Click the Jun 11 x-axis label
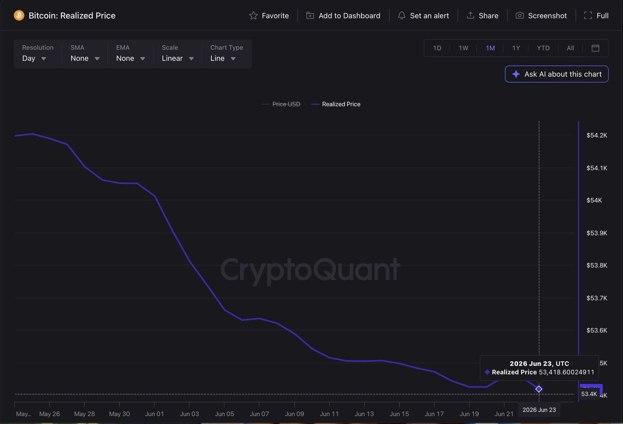Screen dimensions: 623x424 click(x=329, y=414)
